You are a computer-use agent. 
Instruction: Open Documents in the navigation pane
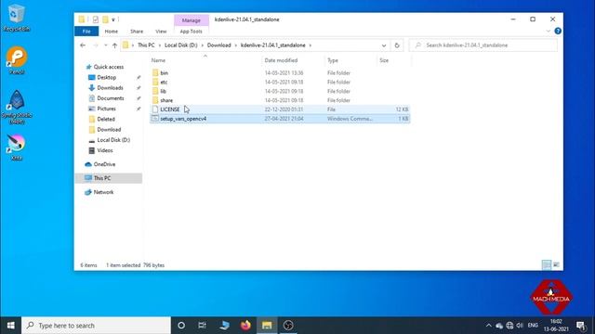(110, 98)
